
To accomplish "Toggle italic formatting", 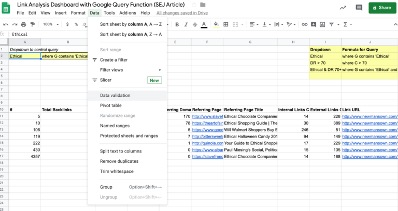I will (x=186, y=24).
